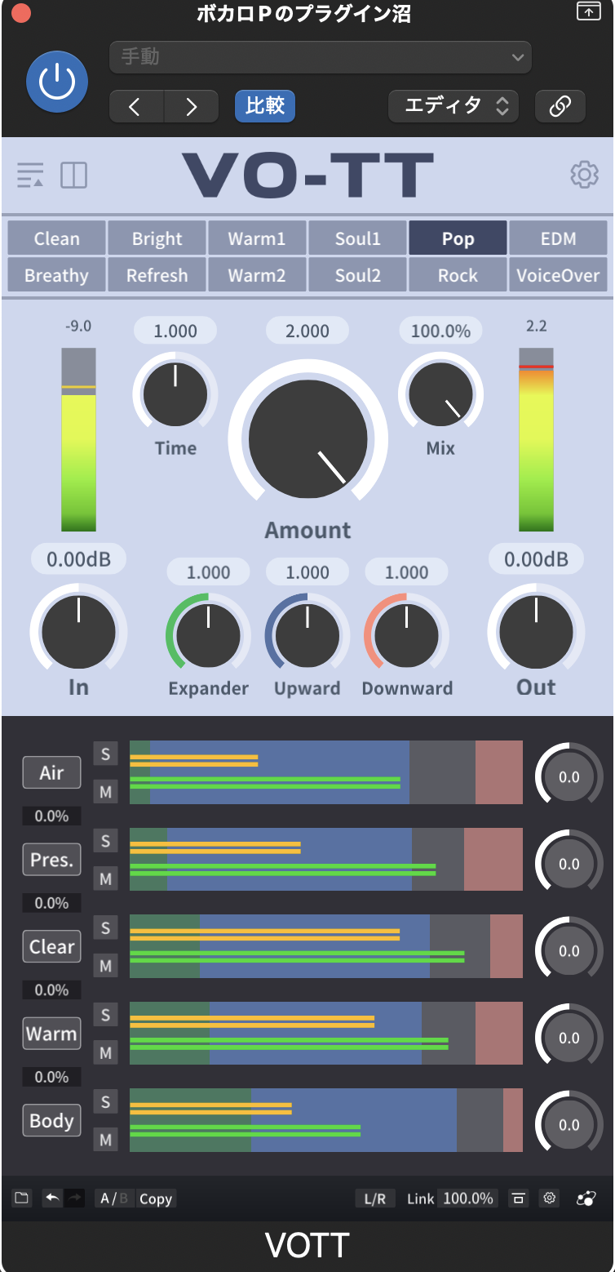Click the Out value field 0.00dB
Screen dimensions: 615x1272
pos(536,559)
